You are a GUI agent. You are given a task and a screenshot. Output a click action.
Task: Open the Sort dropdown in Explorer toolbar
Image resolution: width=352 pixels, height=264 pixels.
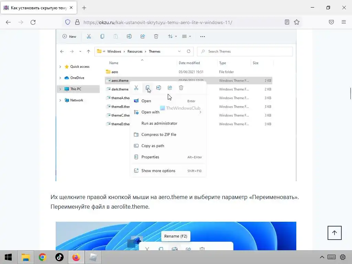pyautogui.click(x=173, y=36)
